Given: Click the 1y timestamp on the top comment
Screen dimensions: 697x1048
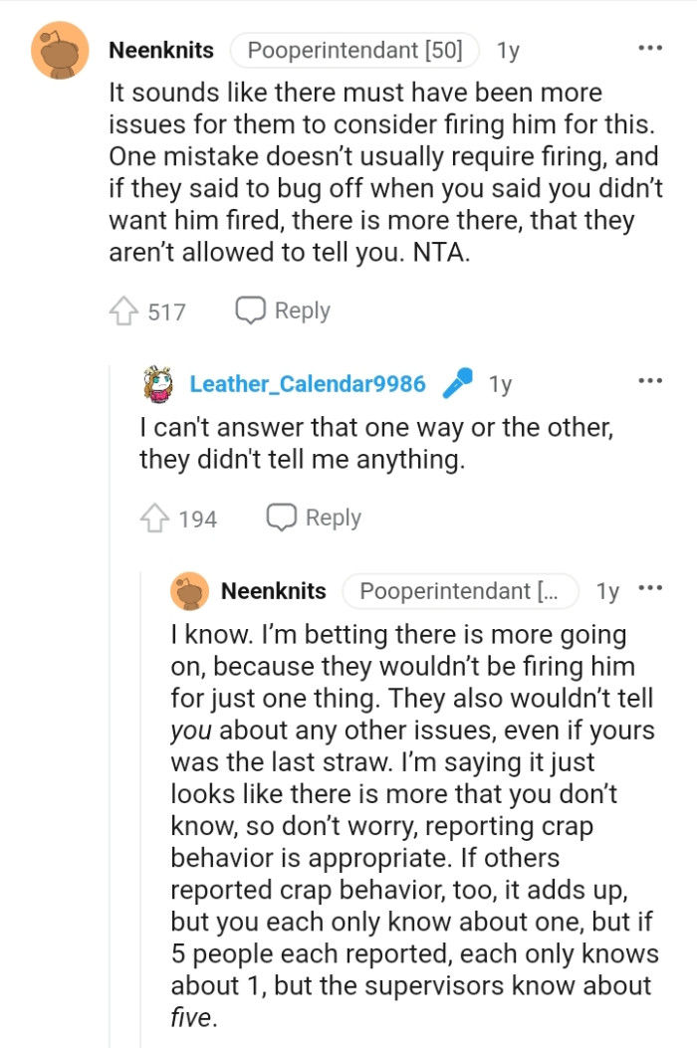Looking at the screenshot, I should [506, 49].
